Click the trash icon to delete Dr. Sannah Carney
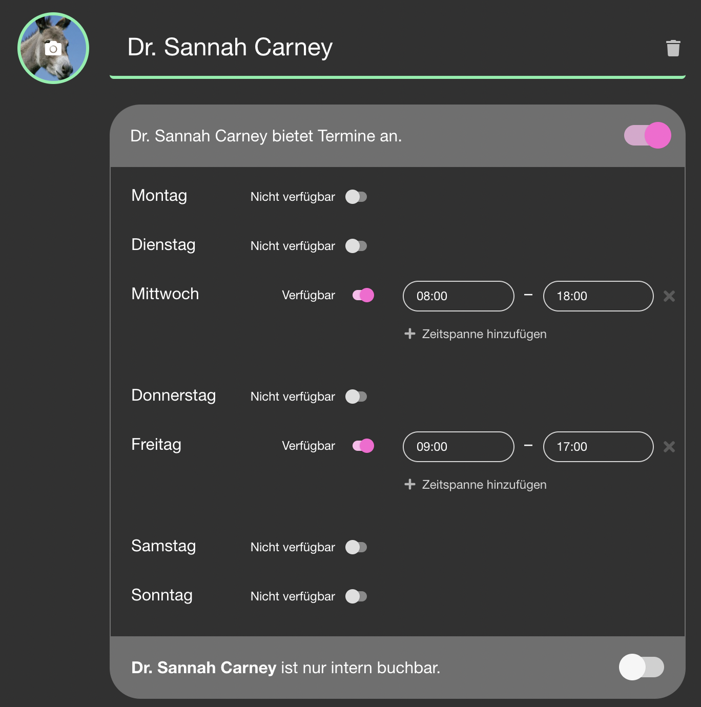Screen dimensions: 701x707 click(673, 48)
